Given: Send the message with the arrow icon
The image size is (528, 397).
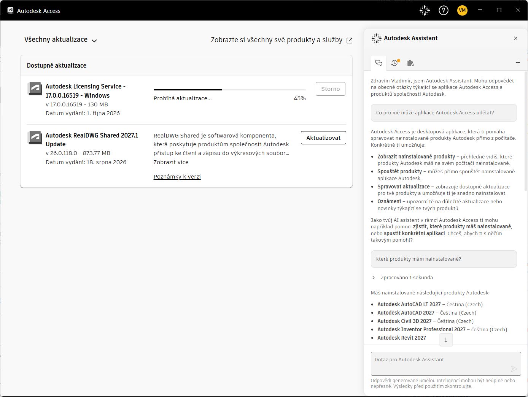Looking at the screenshot, I should (514, 369).
